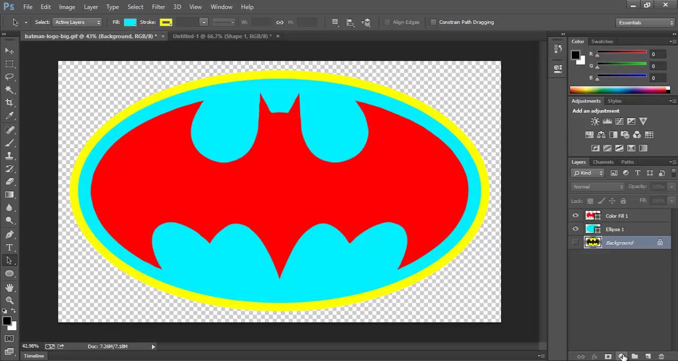Viewport: 678px width, 361px height.
Task: Select the Horizontal Type tool
Action: pyautogui.click(x=10, y=247)
